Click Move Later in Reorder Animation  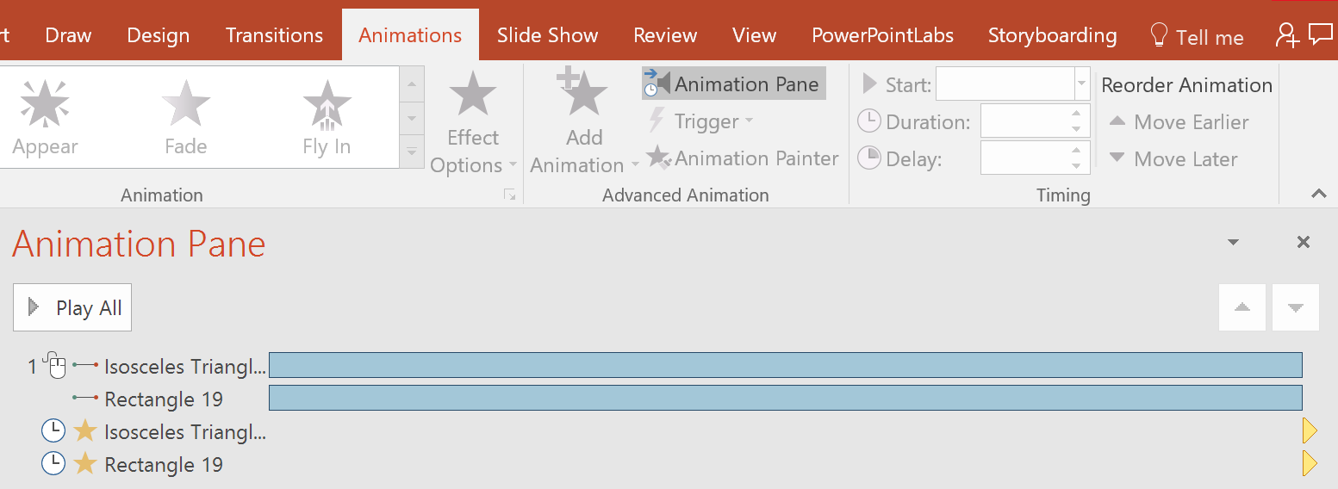click(x=1173, y=159)
